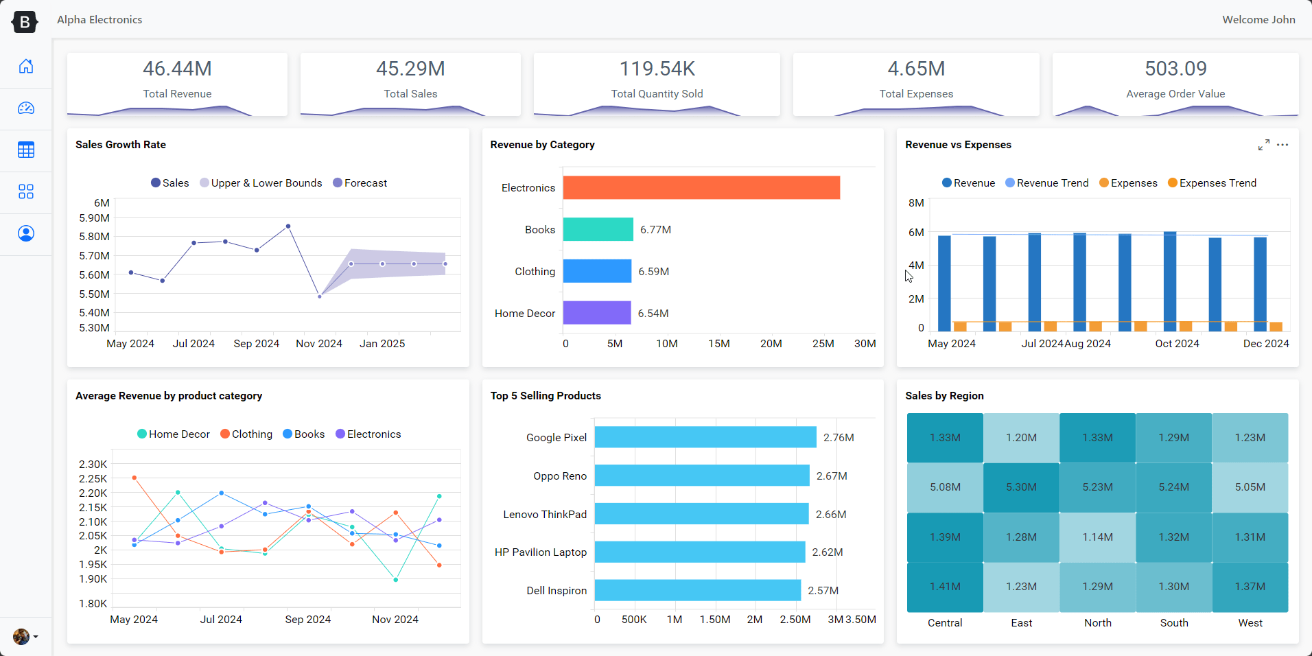This screenshot has width=1312, height=656.
Task: Open the Home icon in the sidebar
Action: pos(26,67)
